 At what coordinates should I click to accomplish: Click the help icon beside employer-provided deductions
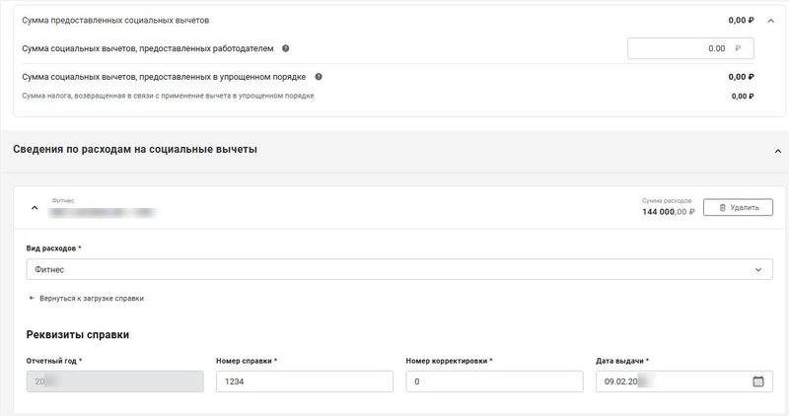(286, 48)
